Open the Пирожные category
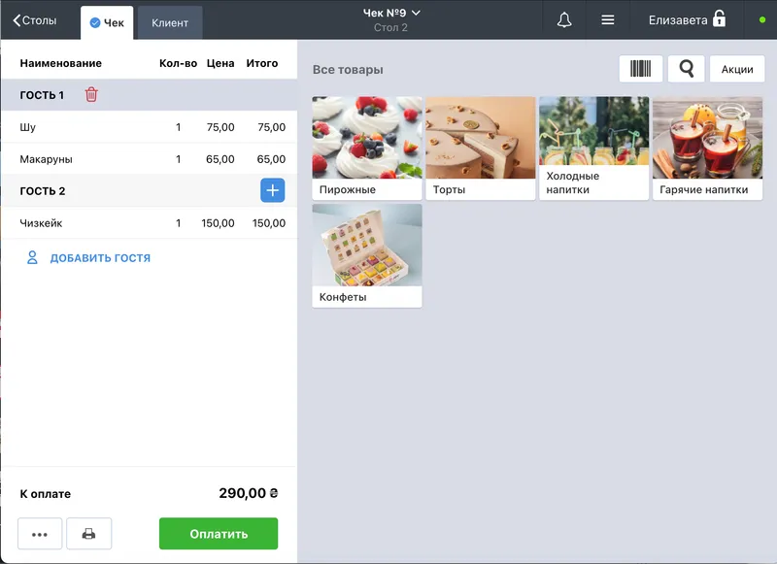 367,148
